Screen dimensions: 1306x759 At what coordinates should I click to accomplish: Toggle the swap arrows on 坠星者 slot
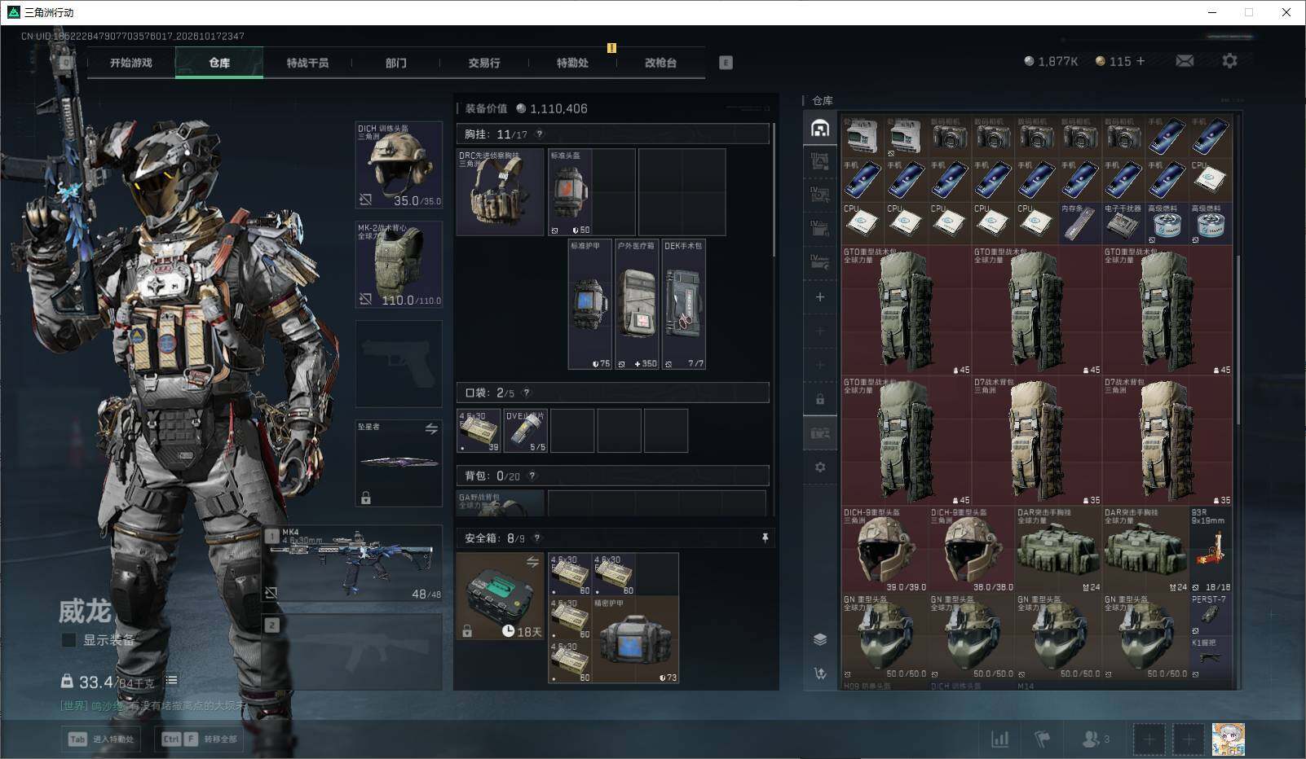[x=431, y=428]
